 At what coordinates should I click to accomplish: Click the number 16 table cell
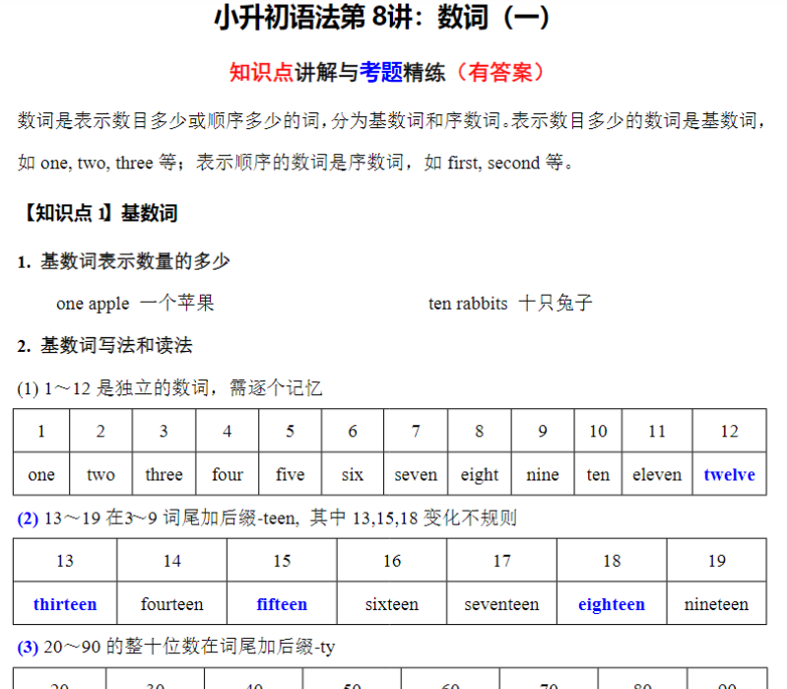point(392,561)
